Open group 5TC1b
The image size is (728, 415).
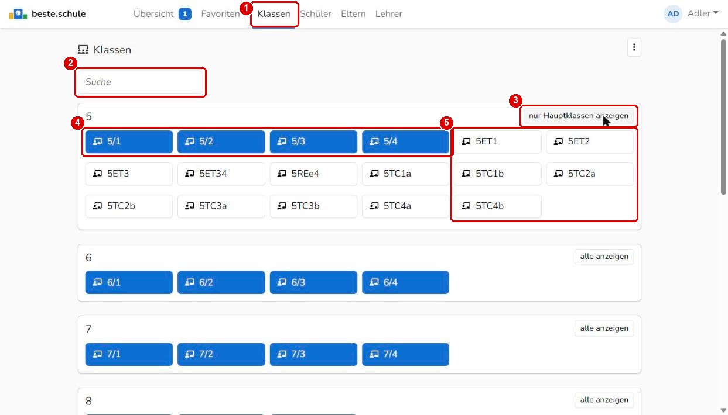(x=498, y=174)
